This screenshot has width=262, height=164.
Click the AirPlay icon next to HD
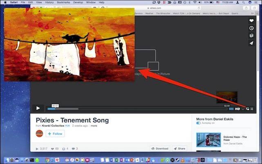[x=243, y=109]
